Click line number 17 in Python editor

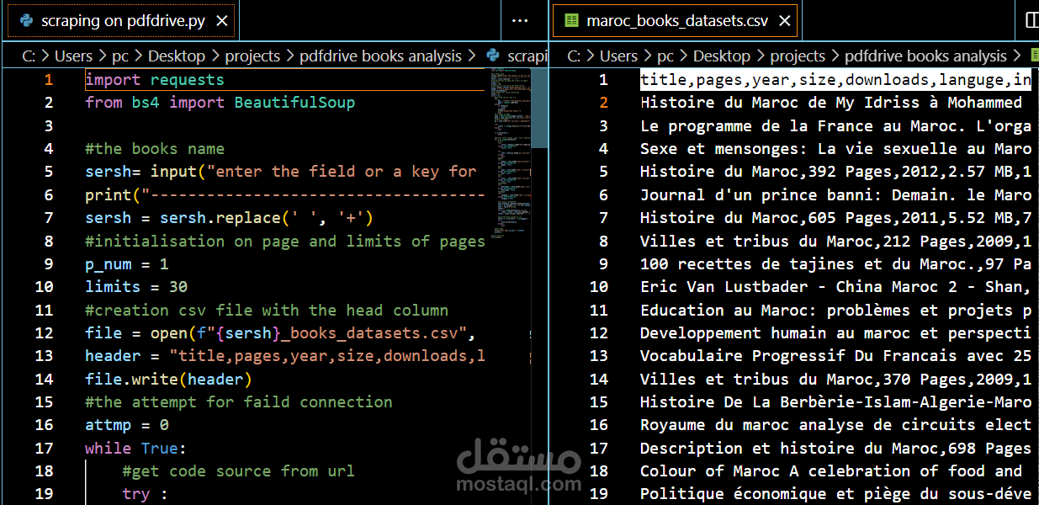[x=43, y=448]
